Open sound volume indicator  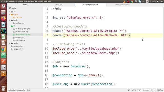pos(158,1)
